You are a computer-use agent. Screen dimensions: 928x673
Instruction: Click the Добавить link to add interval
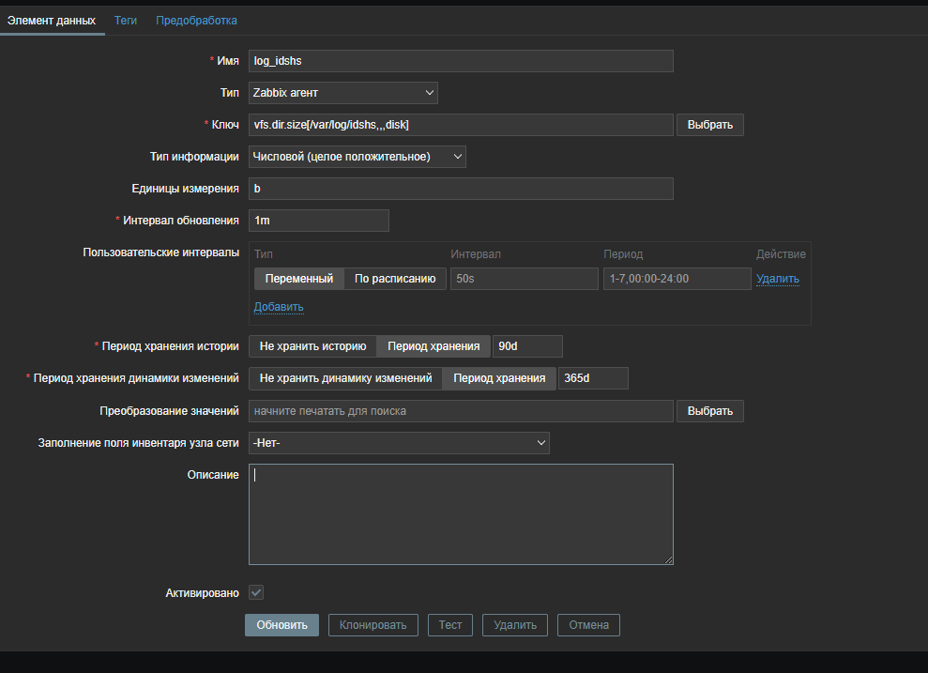[279, 307]
